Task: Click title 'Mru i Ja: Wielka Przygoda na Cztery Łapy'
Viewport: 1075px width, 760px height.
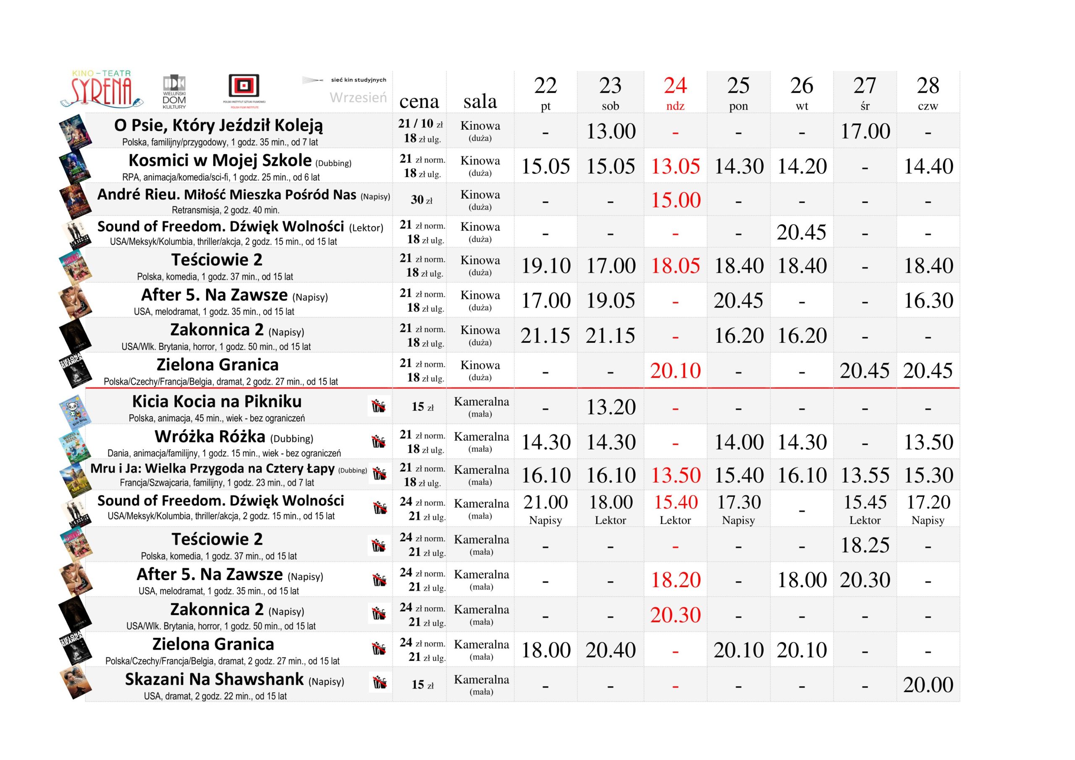Action: point(212,468)
